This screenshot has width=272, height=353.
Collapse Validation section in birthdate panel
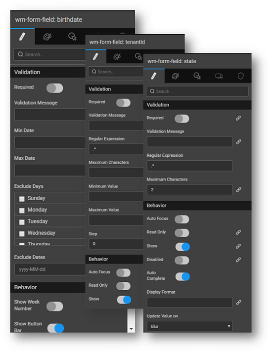[x=48, y=72]
